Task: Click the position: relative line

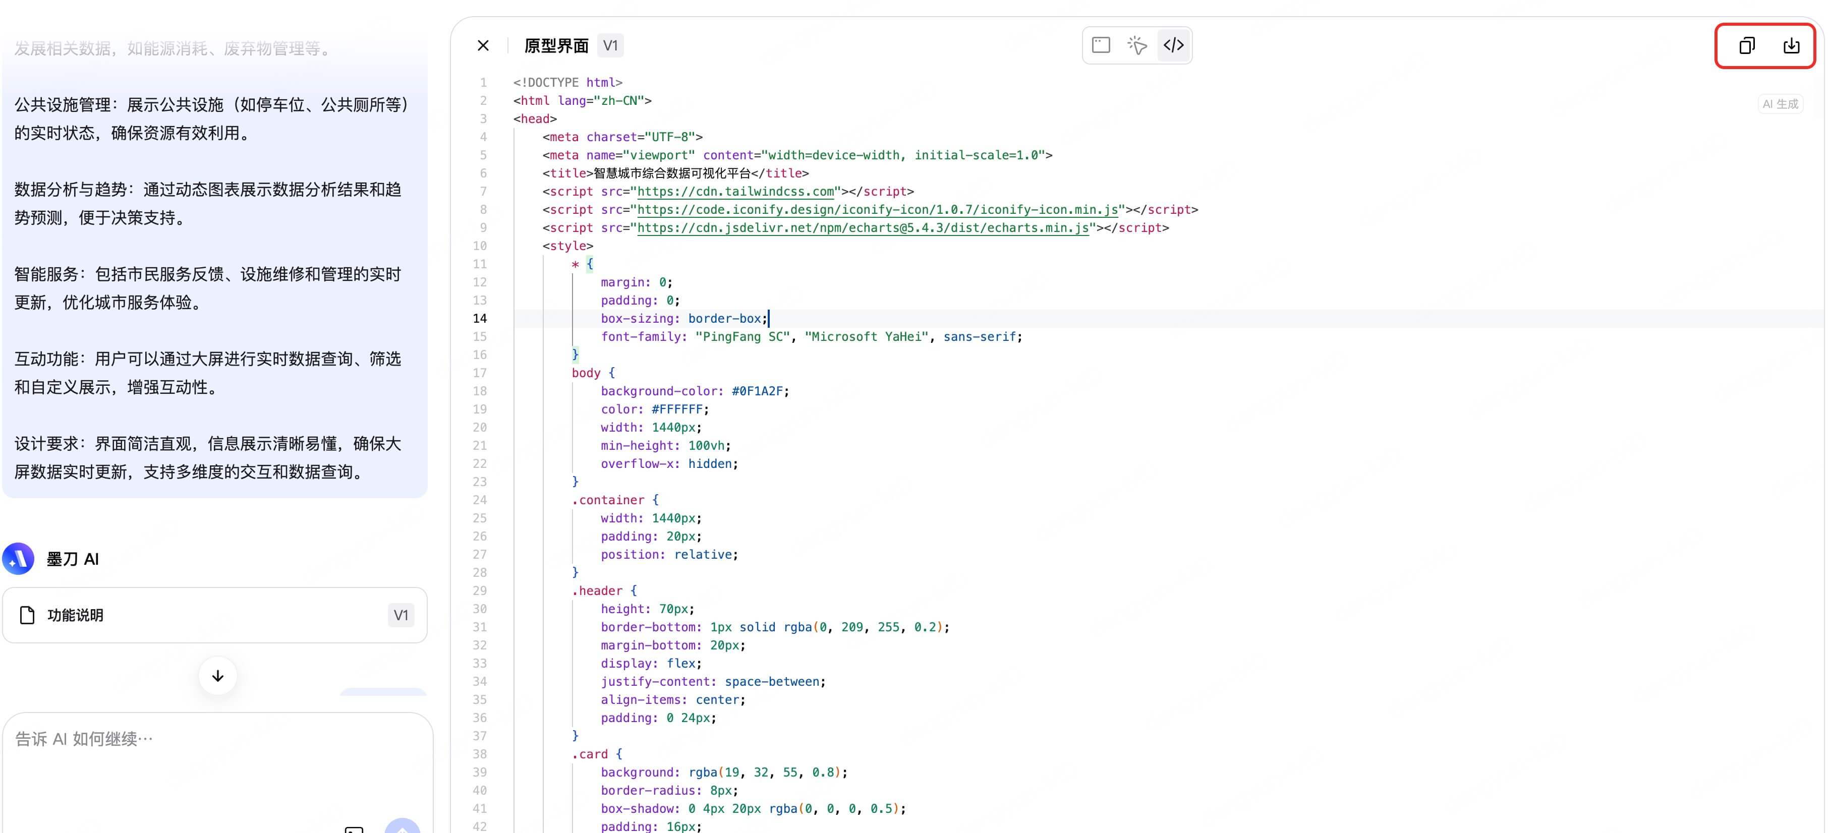Action: click(x=669, y=555)
